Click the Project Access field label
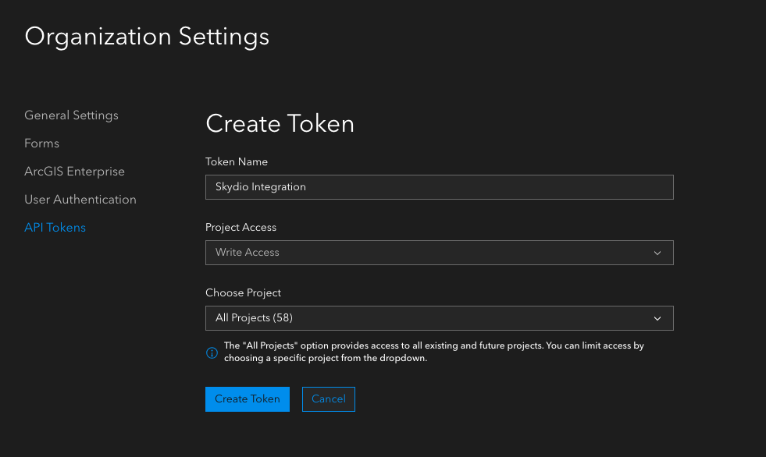This screenshot has height=457, width=766. coord(241,228)
